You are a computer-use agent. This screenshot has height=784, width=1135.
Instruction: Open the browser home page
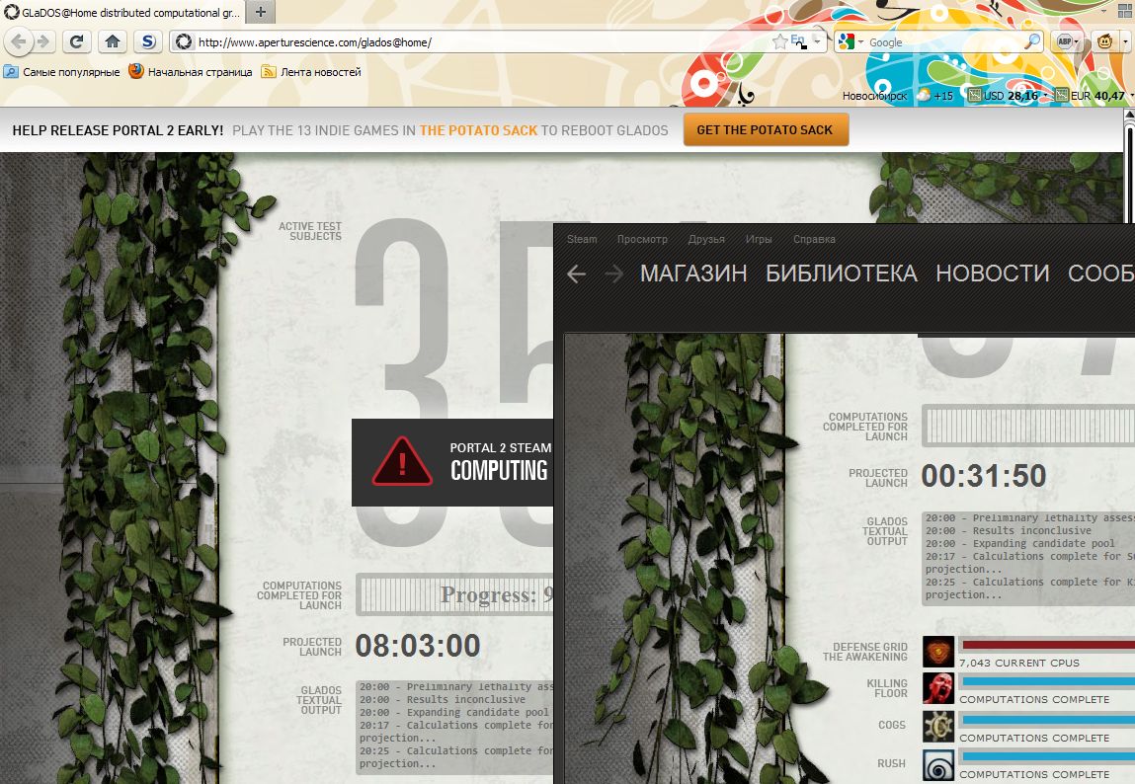[113, 41]
